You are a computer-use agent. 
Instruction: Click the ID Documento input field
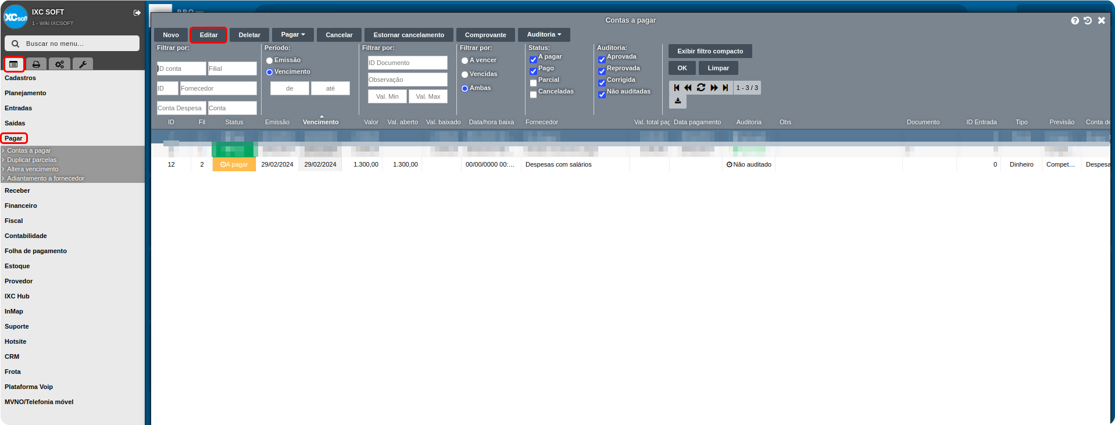[408, 63]
